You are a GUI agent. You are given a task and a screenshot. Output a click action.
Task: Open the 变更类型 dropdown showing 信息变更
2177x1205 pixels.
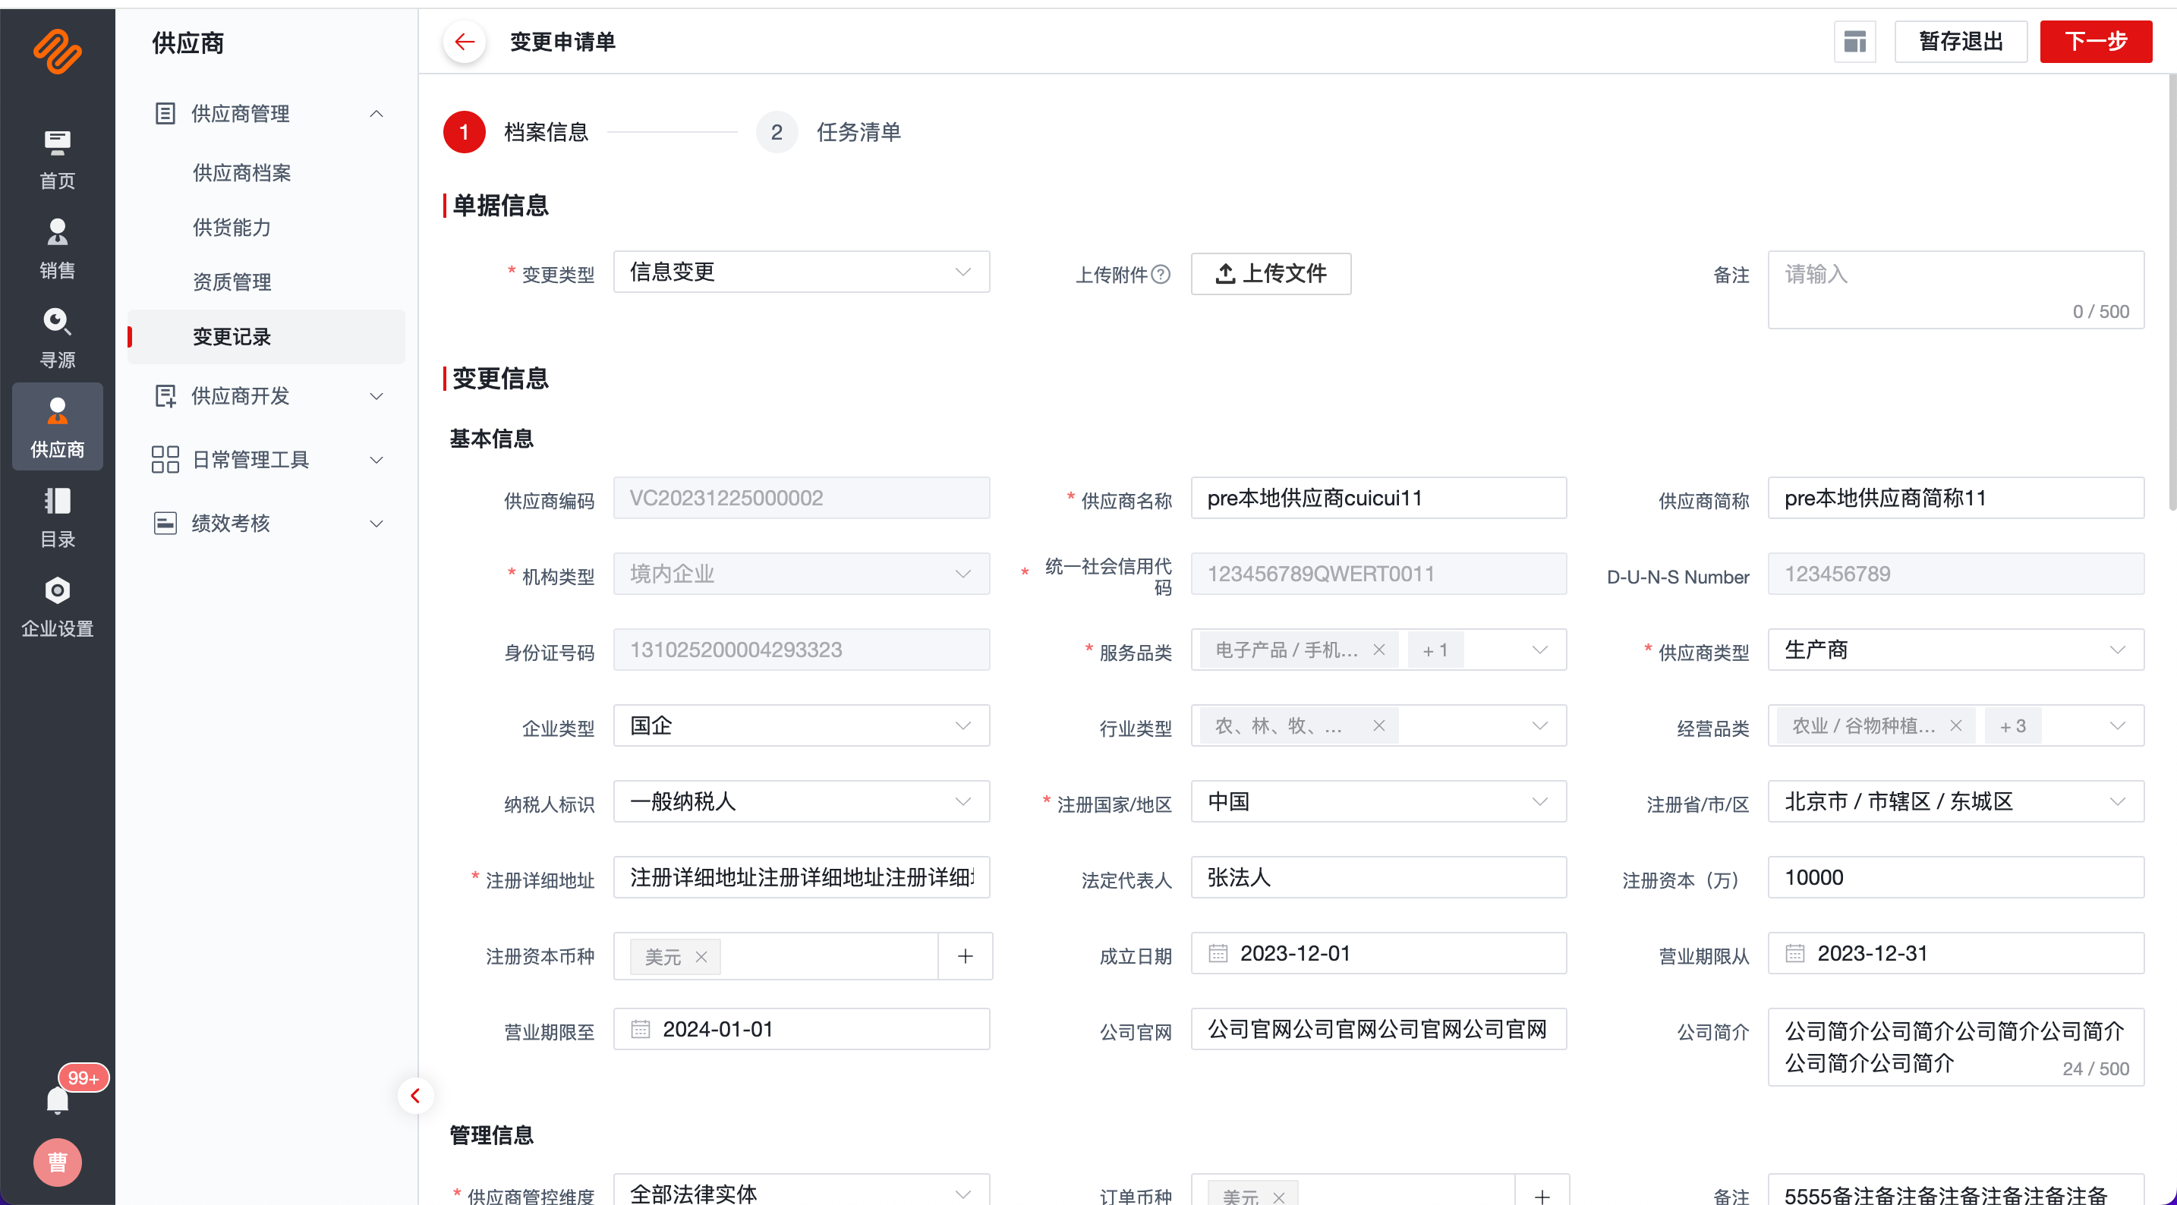[x=801, y=271]
